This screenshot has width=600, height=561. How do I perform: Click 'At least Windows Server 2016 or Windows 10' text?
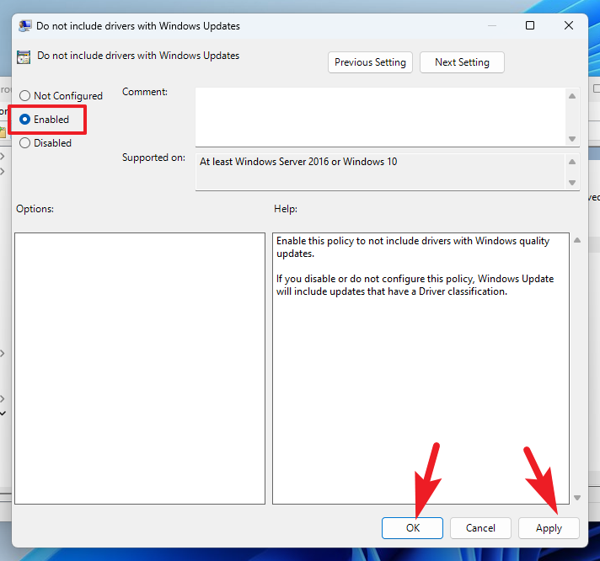coord(298,162)
